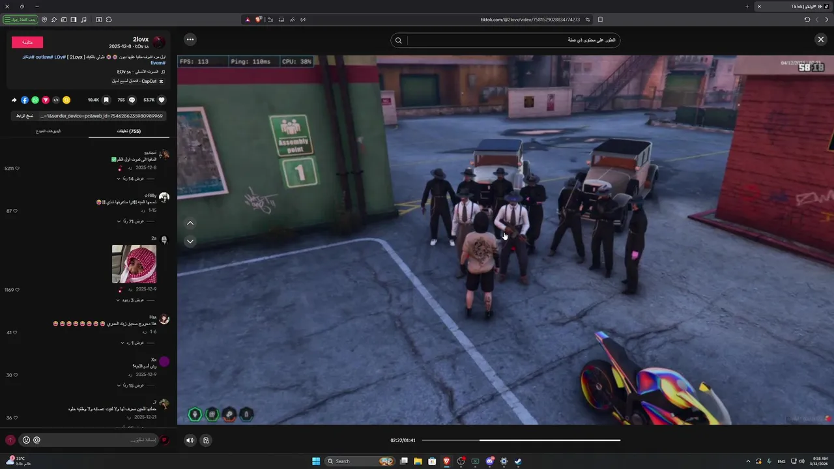Click the VPN shield toolbar icon
The height and width of the screenshot is (469, 834).
point(44,20)
